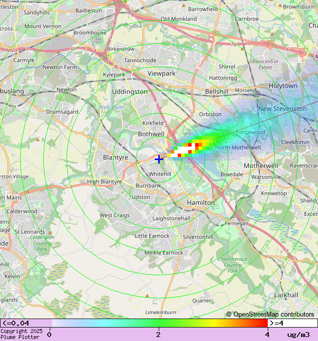Viewport: 318px width, 341px height.
Task: Click the green midpoint of the colour scale
Action: point(159,323)
